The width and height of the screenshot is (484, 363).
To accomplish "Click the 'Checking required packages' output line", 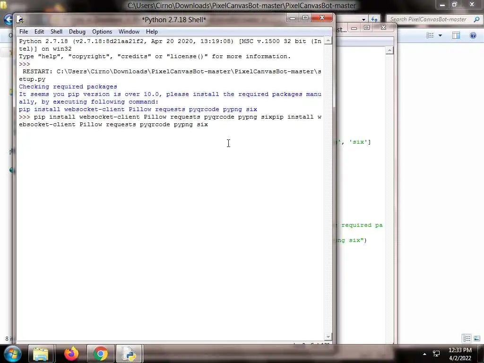I will coord(68,86).
